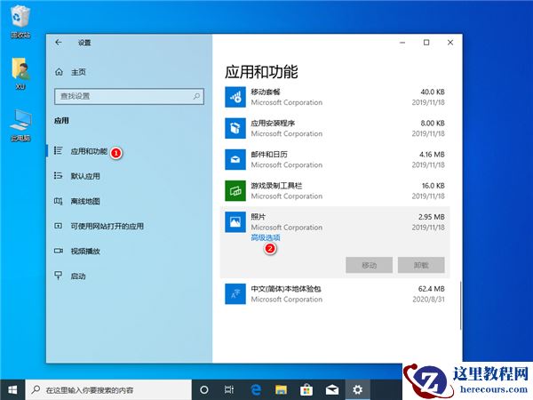Maximize the Settings window
This screenshot has height=400, width=533.
click(426, 43)
